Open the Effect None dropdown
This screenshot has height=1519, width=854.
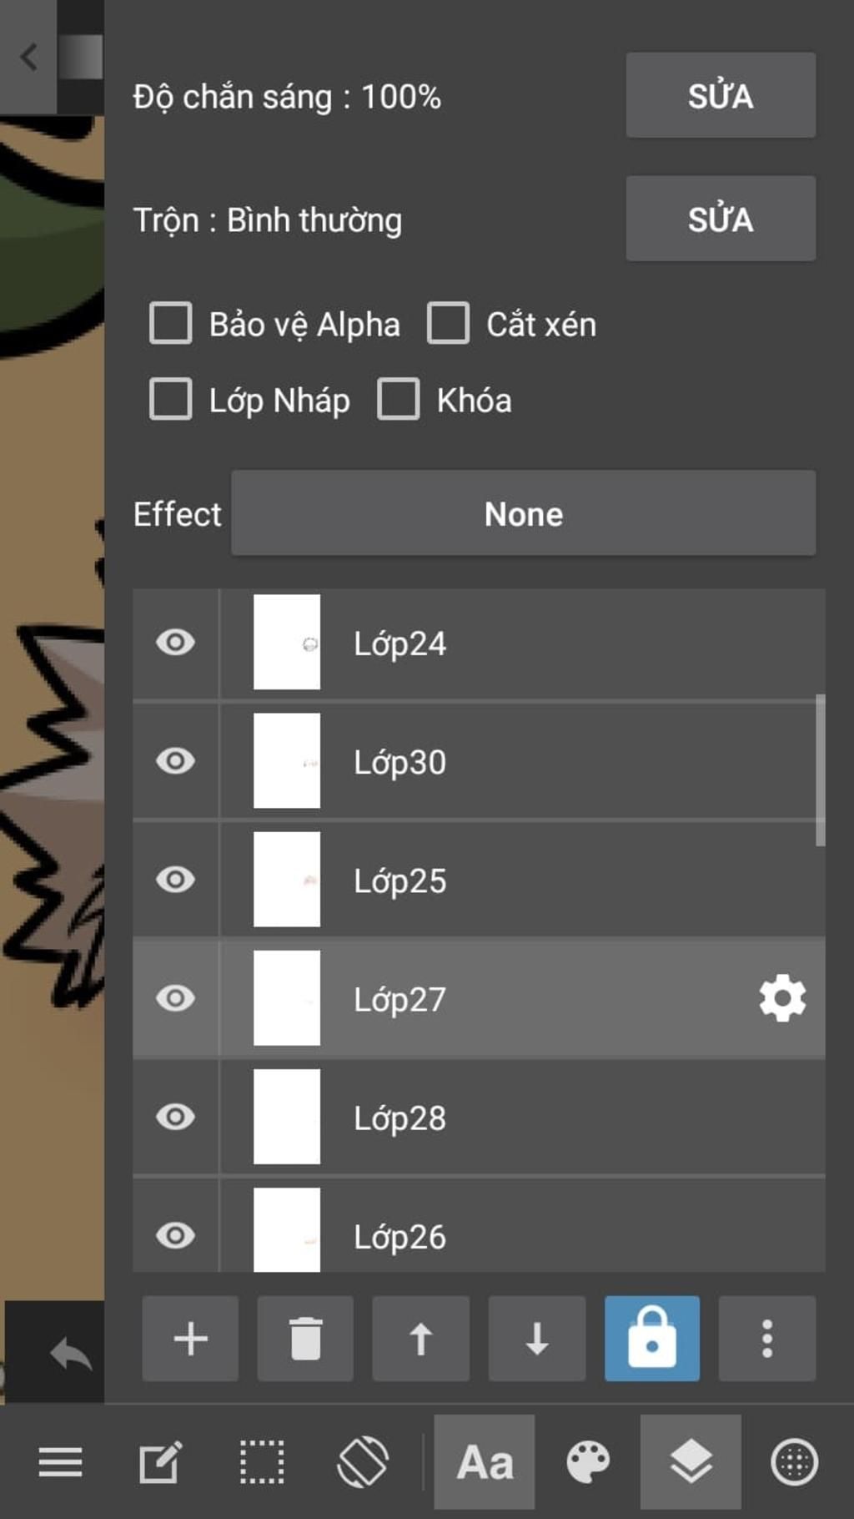(x=524, y=513)
